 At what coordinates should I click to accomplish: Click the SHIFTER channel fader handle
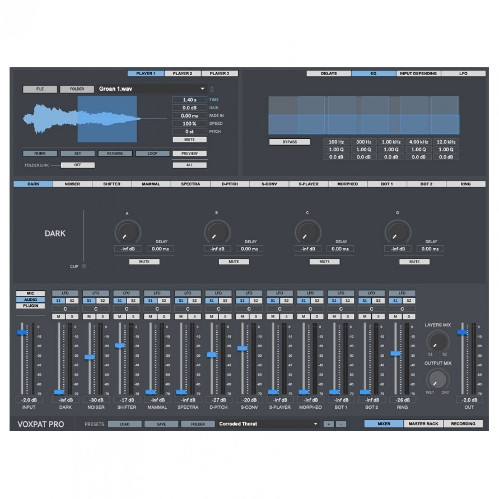120,346
